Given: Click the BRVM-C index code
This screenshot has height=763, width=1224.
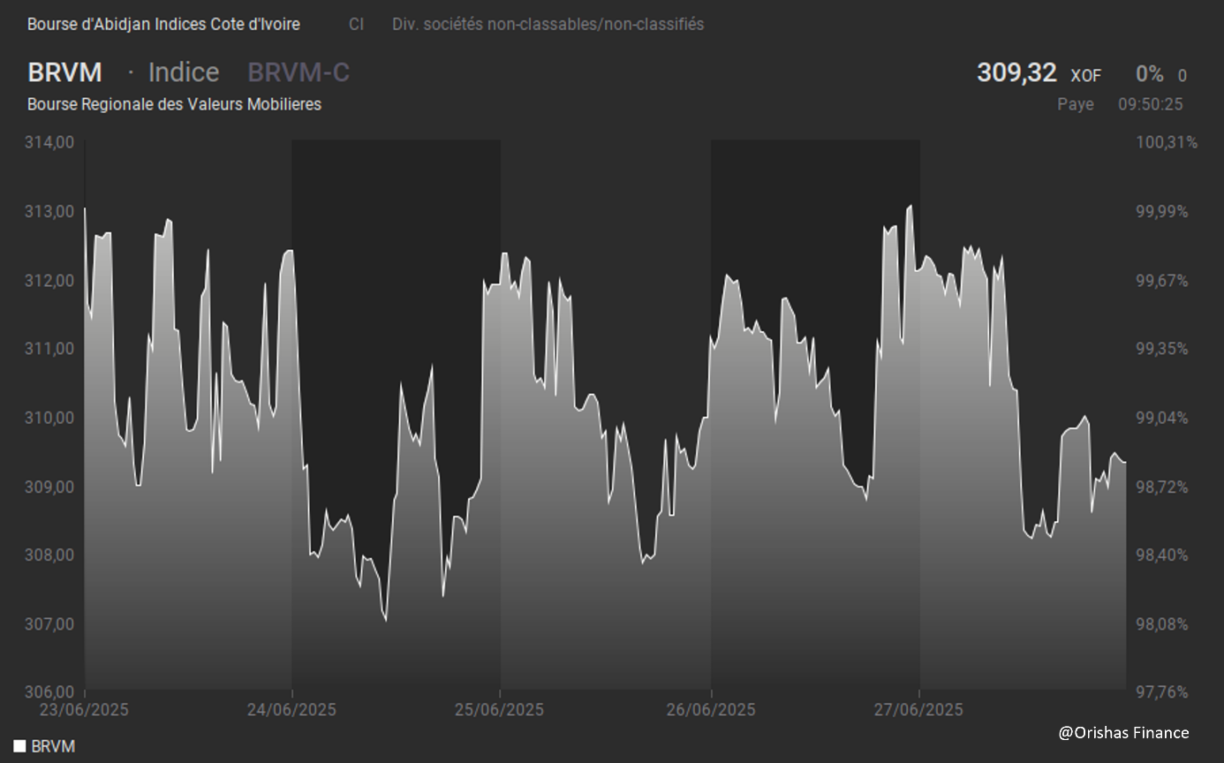Looking at the screenshot, I should (298, 72).
